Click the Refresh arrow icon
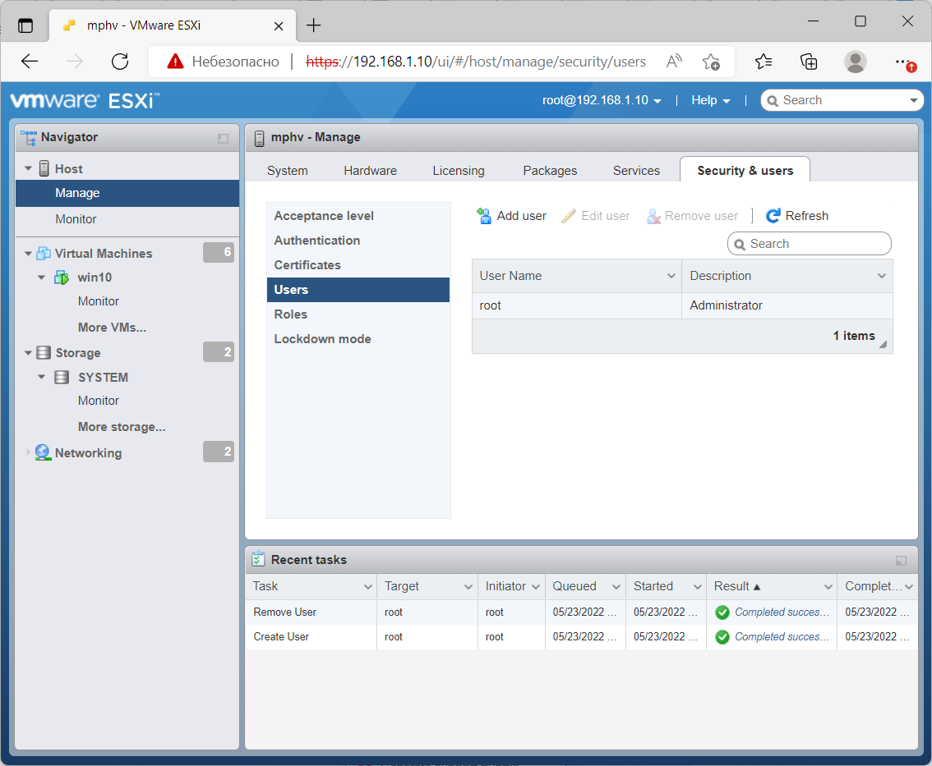The width and height of the screenshot is (932, 766). click(773, 216)
